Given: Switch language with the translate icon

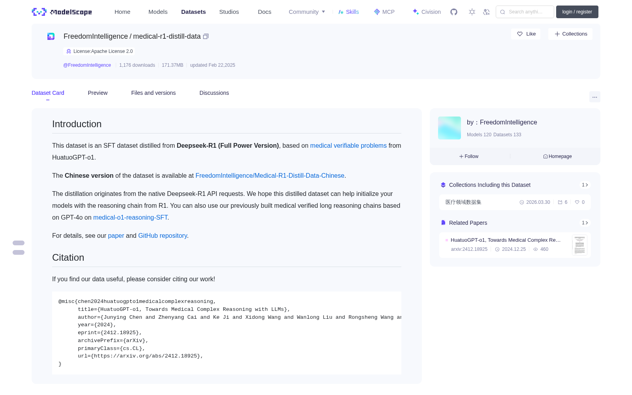Looking at the screenshot, I should tap(486, 12).
